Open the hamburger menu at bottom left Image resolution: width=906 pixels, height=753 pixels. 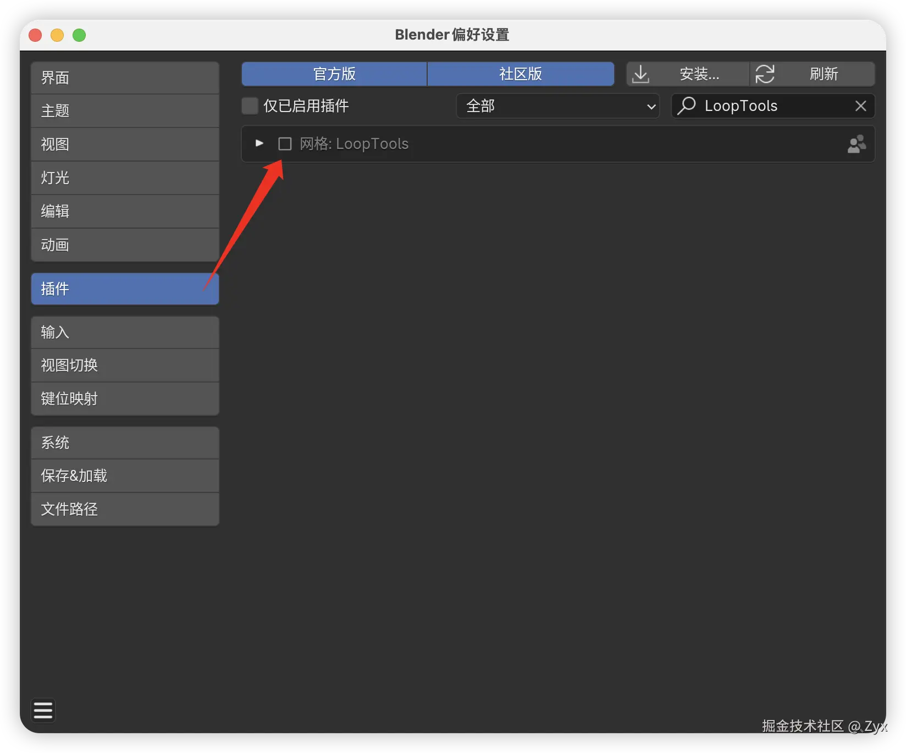click(43, 710)
